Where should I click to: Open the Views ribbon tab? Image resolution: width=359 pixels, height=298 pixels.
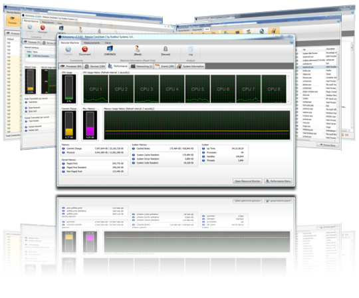pos(108,43)
